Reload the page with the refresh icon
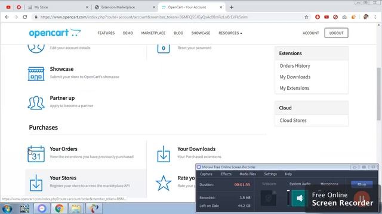382x214 pixels. click(x=25, y=17)
